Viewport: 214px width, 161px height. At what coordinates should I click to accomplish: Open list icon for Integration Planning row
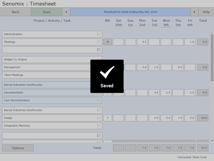[99, 126]
